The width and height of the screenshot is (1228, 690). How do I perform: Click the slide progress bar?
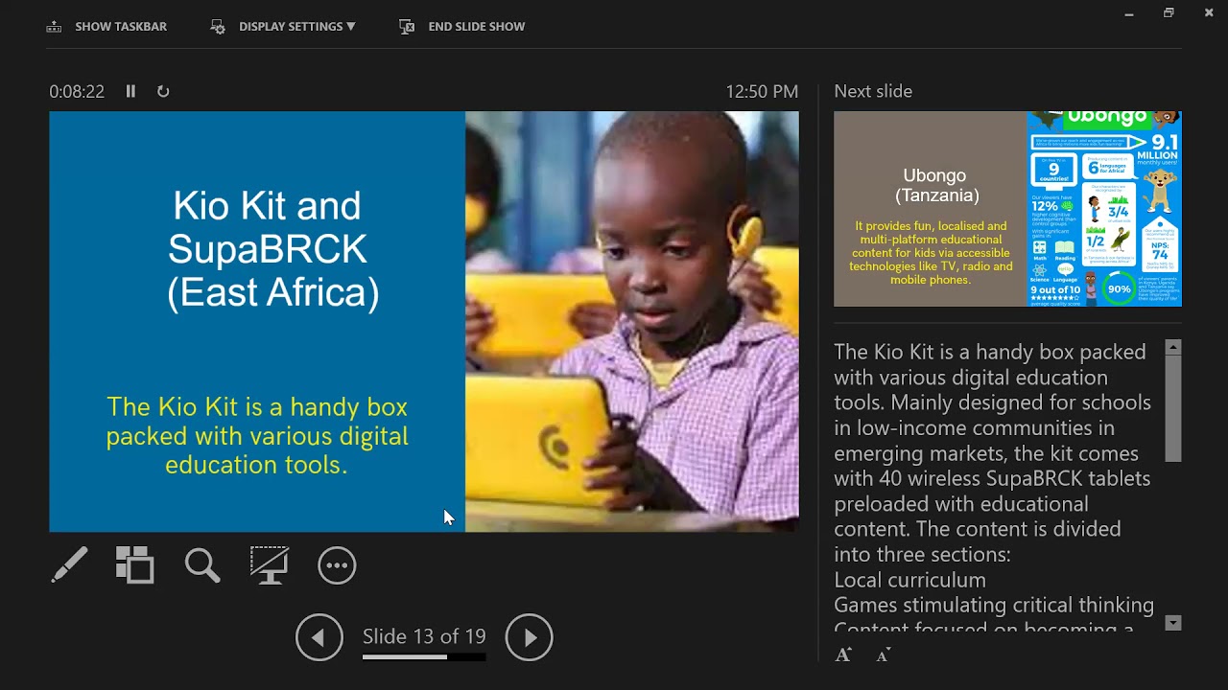[424, 657]
